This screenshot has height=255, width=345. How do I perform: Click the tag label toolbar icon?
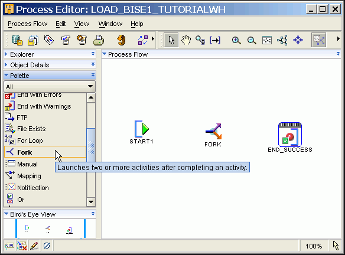(49, 40)
